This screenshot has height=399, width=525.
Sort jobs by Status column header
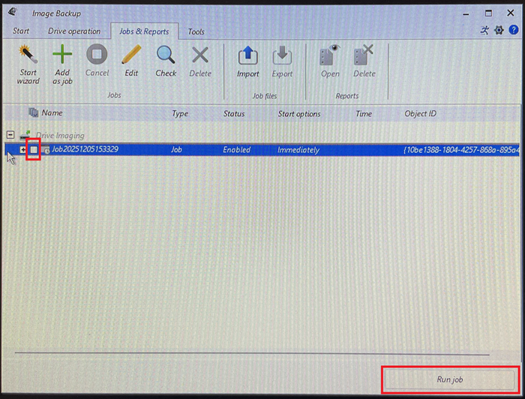click(234, 114)
